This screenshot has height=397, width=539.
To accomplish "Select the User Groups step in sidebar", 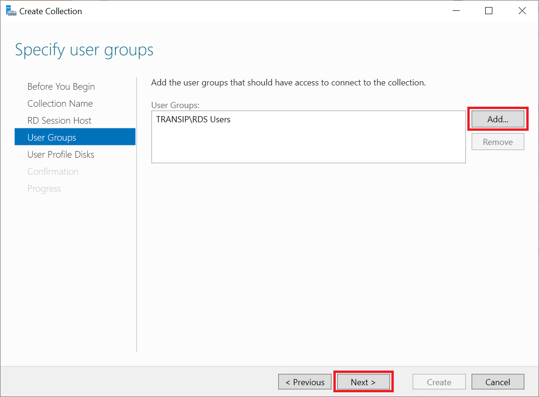I will click(52, 137).
